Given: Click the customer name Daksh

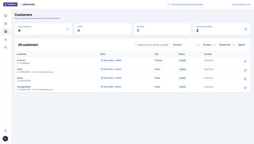Looking at the screenshot, I should (20, 78).
